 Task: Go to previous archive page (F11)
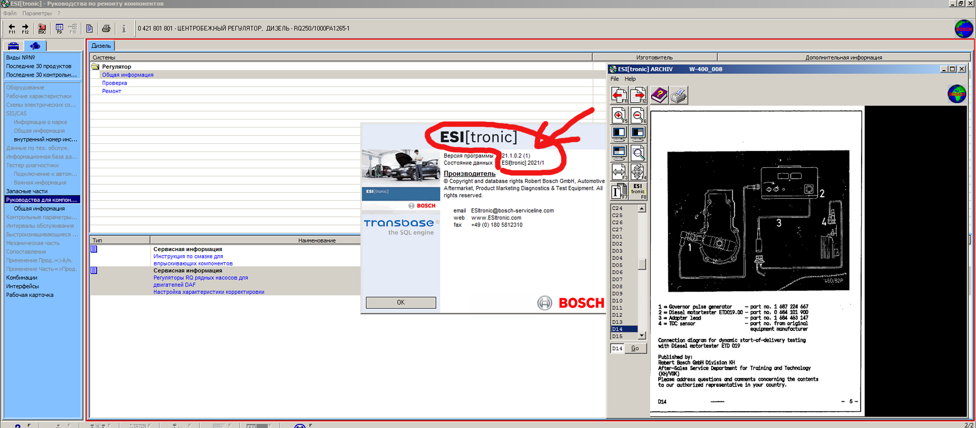(619, 95)
